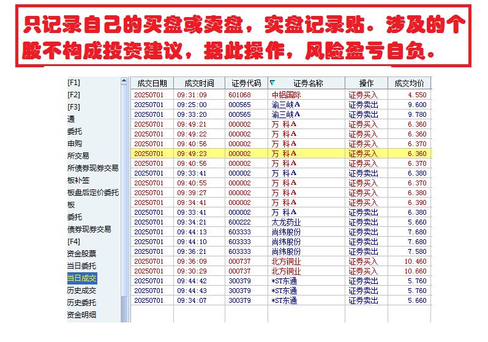Open the [F3] sidebar item
The image size is (488, 342).
[x=73, y=107]
